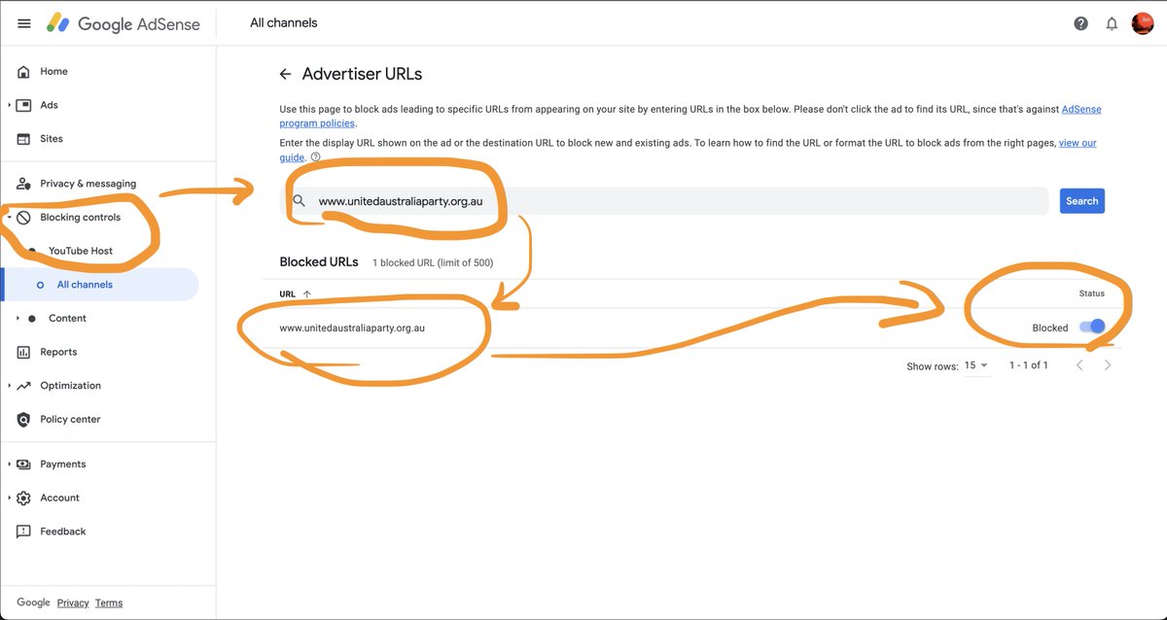This screenshot has width=1167, height=620.
Task: Select YouTube Host under Blocking controls
Action: (81, 250)
